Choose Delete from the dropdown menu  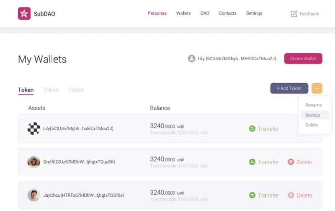click(x=312, y=125)
